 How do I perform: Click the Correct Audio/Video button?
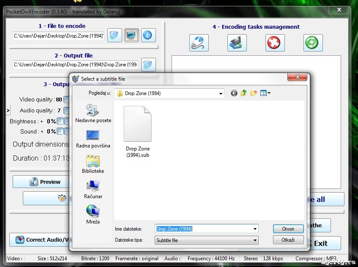coord(39,240)
